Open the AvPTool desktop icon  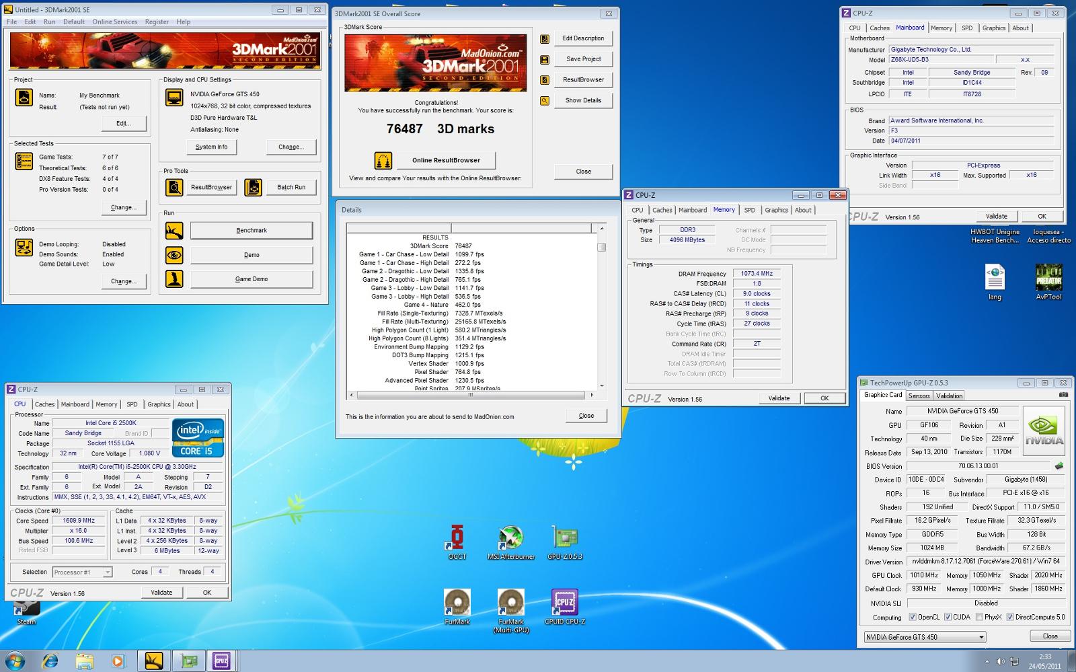pos(1048,282)
